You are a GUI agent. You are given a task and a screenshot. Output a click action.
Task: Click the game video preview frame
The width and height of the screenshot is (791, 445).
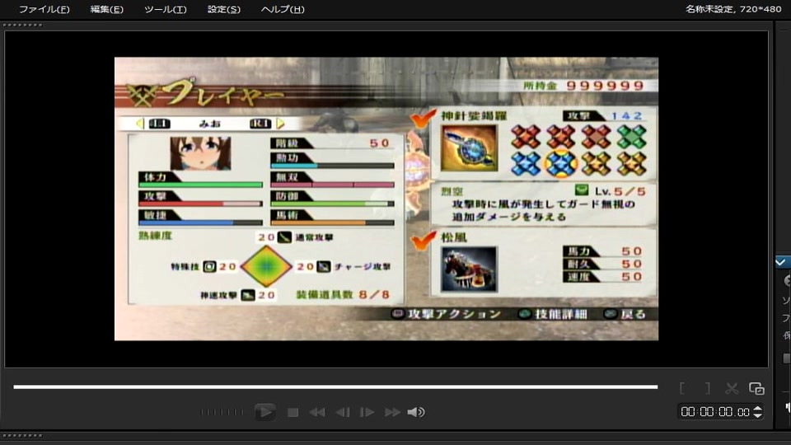click(386, 199)
